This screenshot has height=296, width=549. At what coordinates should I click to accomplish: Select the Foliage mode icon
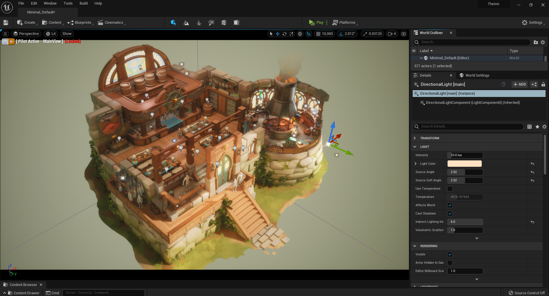click(x=199, y=23)
